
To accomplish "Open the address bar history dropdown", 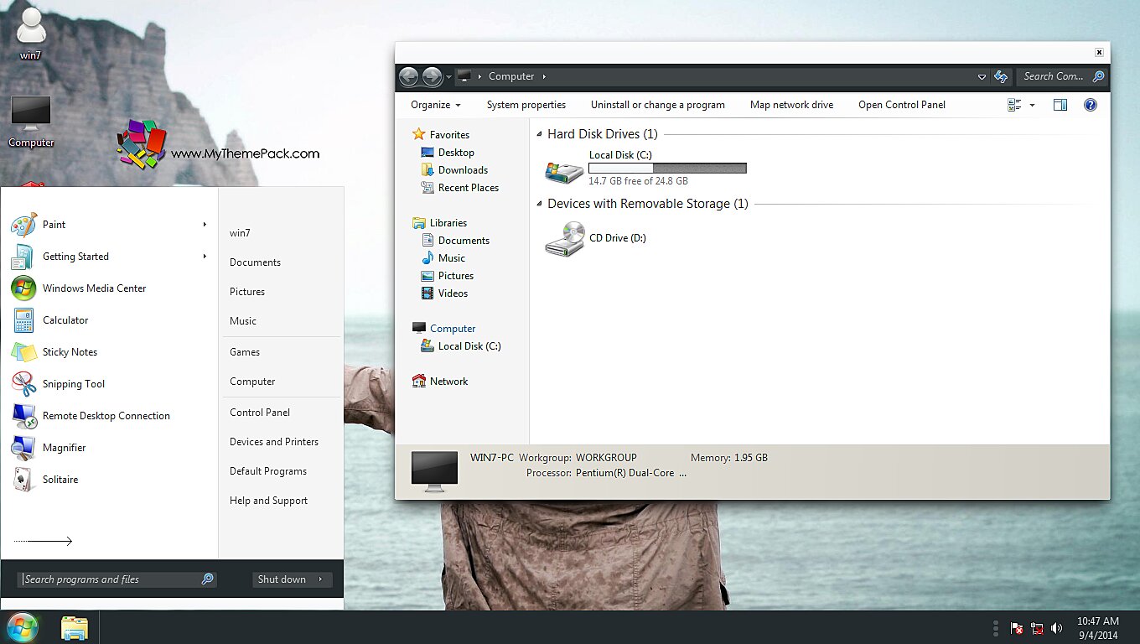I will pos(982,77).
